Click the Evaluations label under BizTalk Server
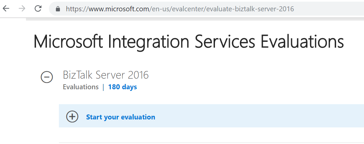Image resolution: width=364 pixels, height=144 pixels. pyautogui.click(x=81, y=87)
